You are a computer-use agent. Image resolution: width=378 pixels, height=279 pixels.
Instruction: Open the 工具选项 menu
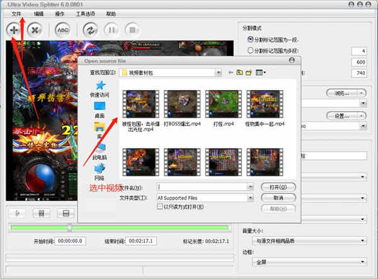[x=85, y=14]
